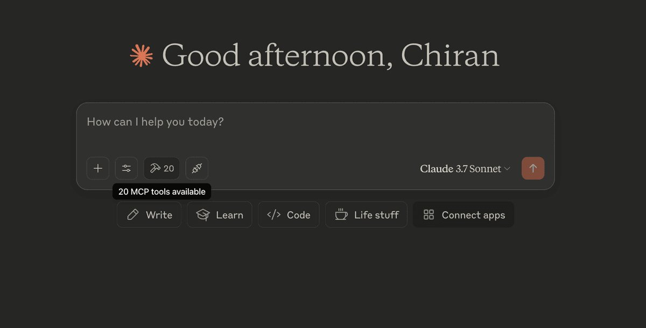Click the grid icon on Connect apps
The width and height of the screenshot is (646, 328).
[429, 215]
